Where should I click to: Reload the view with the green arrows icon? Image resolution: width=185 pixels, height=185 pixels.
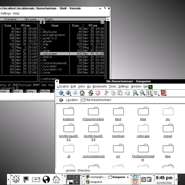tap(91, 93)
